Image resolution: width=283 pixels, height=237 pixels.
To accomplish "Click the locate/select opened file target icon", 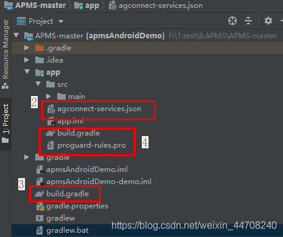I will click(232, 21).
